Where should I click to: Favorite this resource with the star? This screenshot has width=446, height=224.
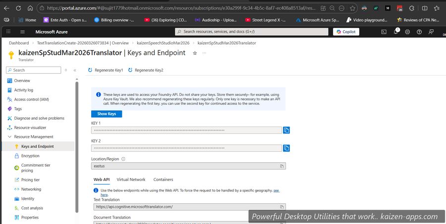pyautogui.click(x=195, y=53)
